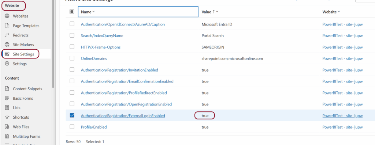Expand the Value column sort menu
Image resolution: width=375 pixels, height=145 pixels.
point(217,12)
